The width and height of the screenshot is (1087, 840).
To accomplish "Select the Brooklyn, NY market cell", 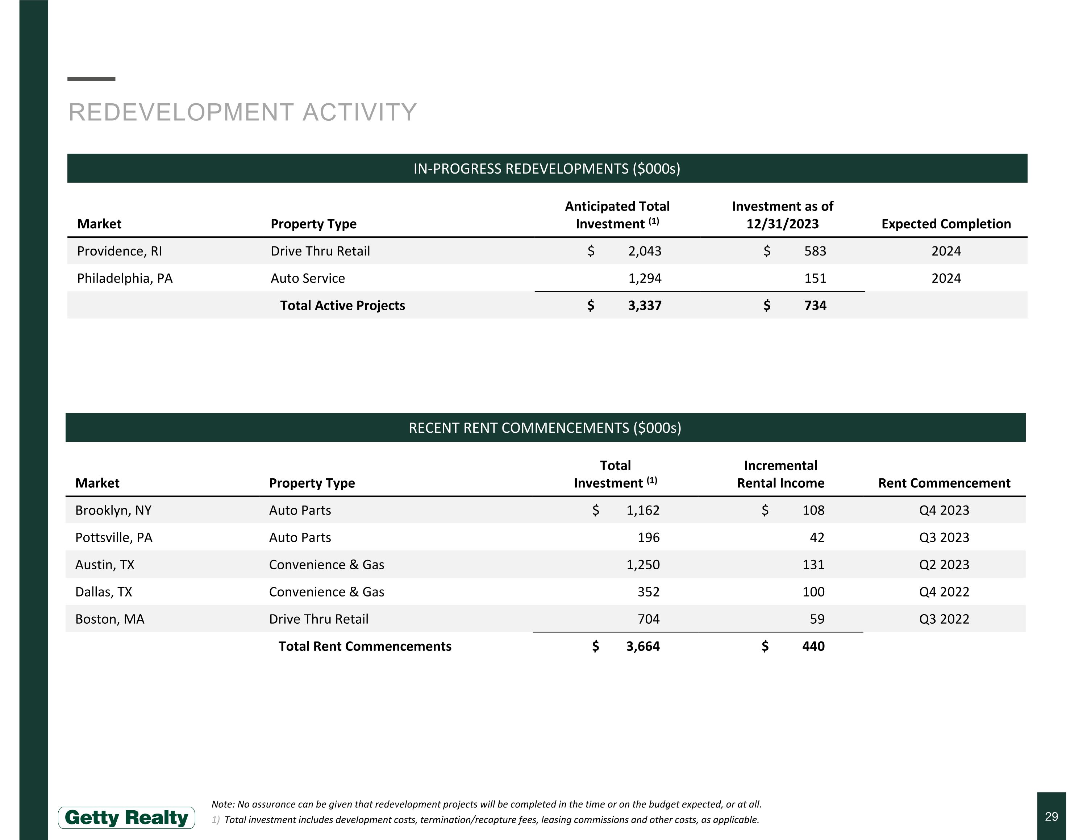I will (x=113, y=511).
